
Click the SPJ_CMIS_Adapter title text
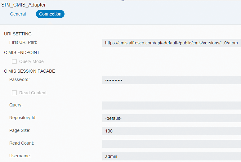coord(23,5)
